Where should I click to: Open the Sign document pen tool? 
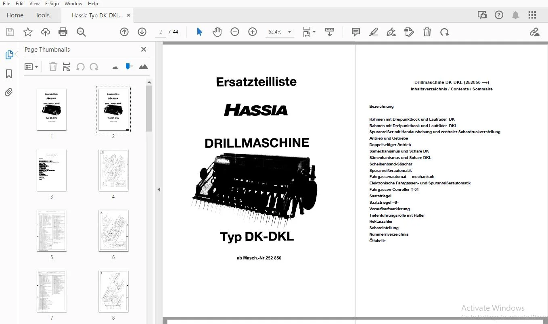coord(391,32)
